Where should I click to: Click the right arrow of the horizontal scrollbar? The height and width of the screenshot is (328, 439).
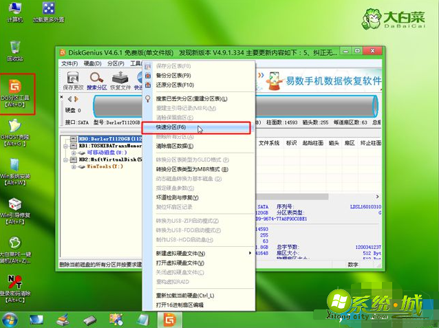coord(377,197)
